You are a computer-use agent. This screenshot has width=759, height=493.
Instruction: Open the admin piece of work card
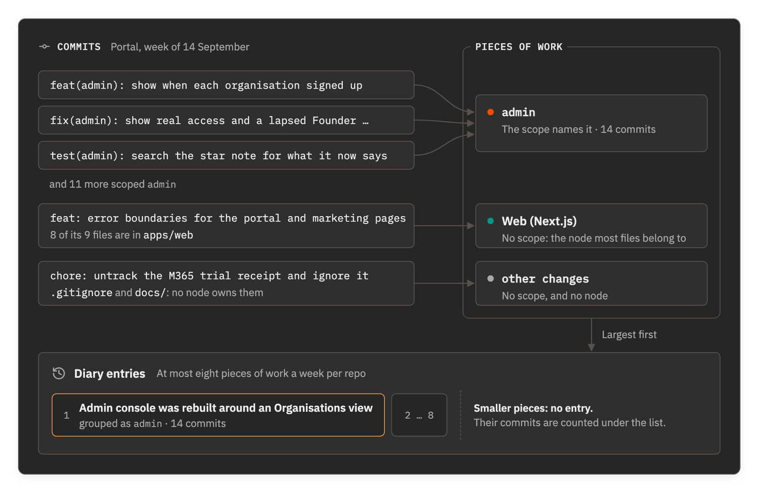(591, 123)
